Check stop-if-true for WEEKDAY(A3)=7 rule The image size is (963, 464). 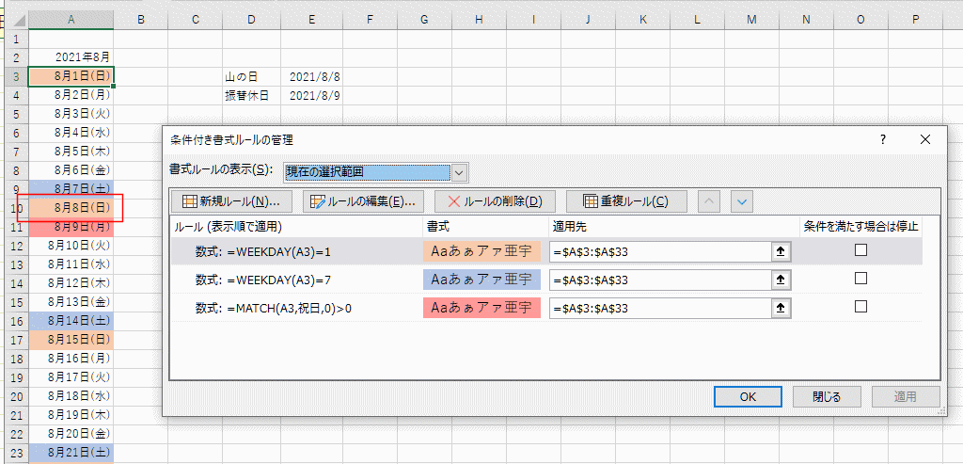point(861,278)
